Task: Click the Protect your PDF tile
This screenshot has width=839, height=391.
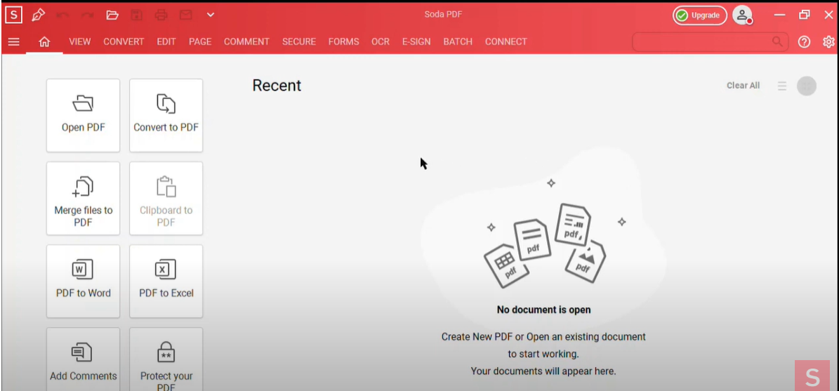Action: 166,359
